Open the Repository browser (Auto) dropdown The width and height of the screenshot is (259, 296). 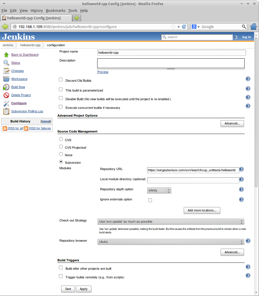[x=171, y=242]
